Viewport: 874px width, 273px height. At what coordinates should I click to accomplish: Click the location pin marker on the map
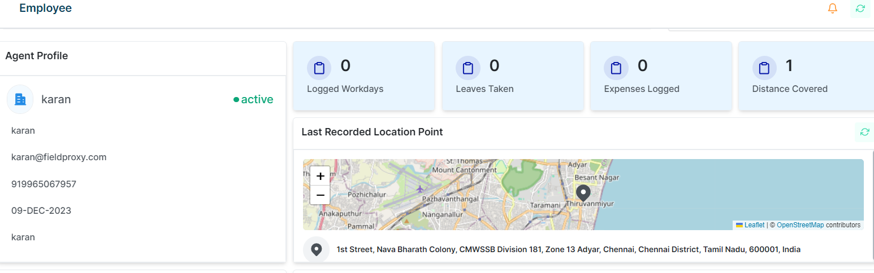[582, 193]
